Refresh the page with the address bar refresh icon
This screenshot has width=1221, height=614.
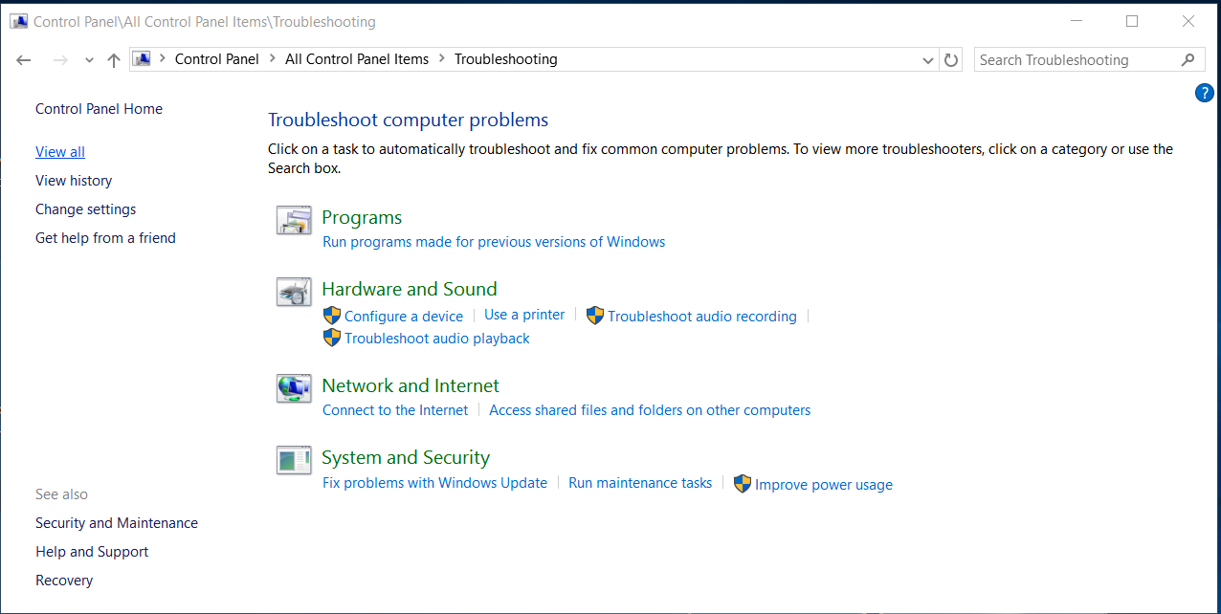pyautogui.click(x=950, y=60)
